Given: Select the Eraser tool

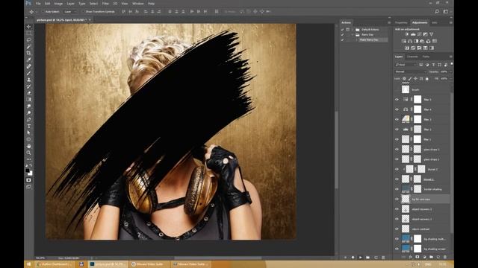Looking at the screenshot, I should [x=28, y=92].
